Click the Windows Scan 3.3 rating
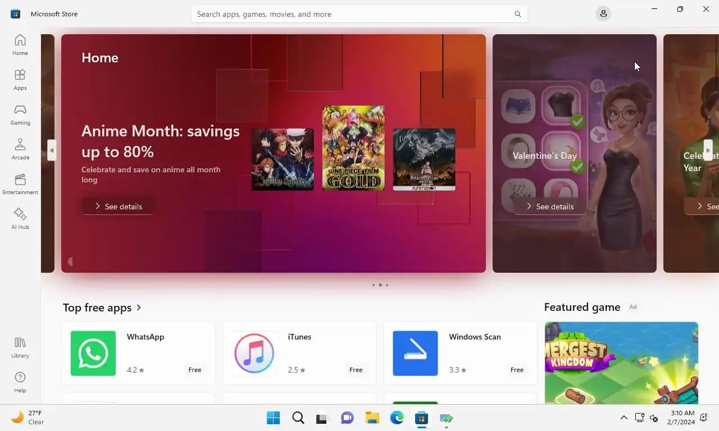Screen dimensions: 719x431 [x=458, y=370]
